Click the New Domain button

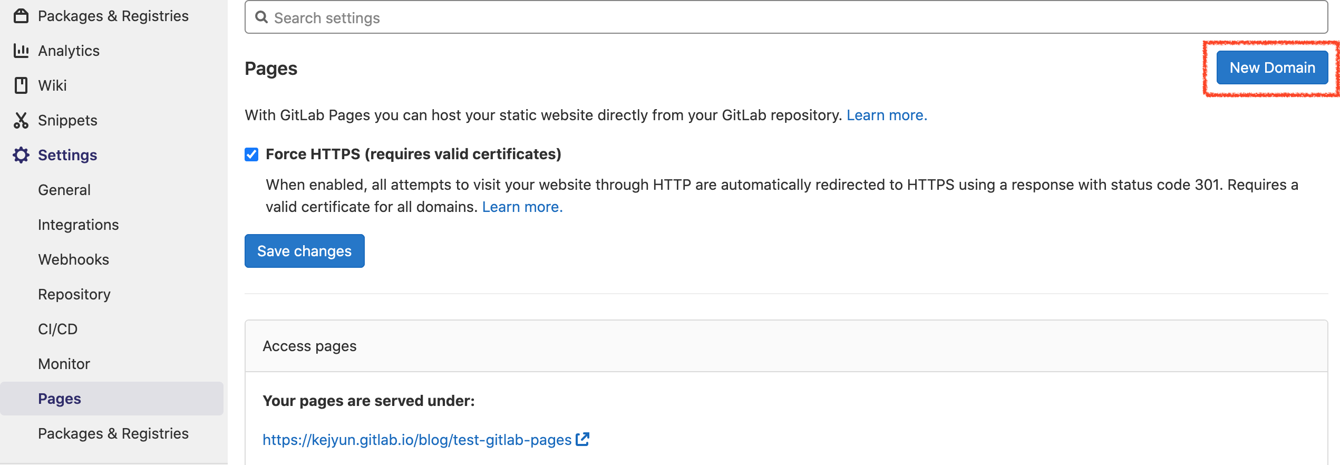coord(1272,67)
